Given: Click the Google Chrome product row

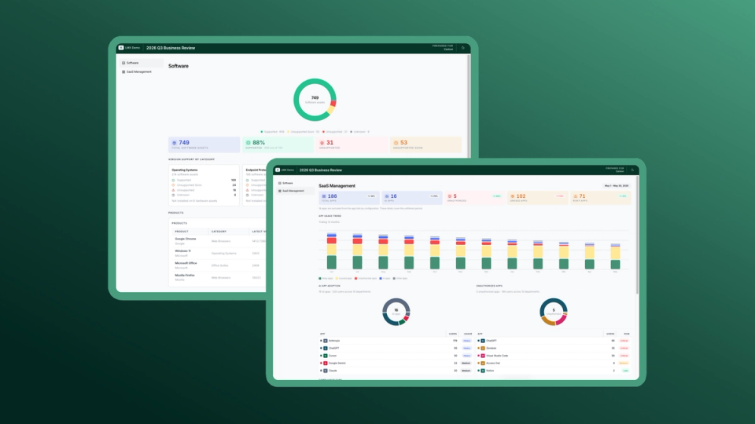Looking at the screenshot, I should [219, 241].
